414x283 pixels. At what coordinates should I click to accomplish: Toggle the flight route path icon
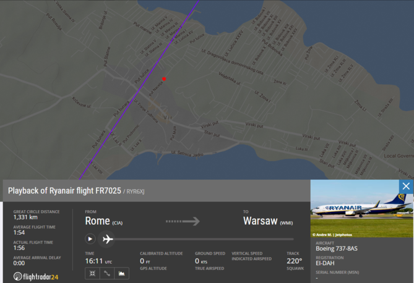pyautogui.click(x=107, y=273)
